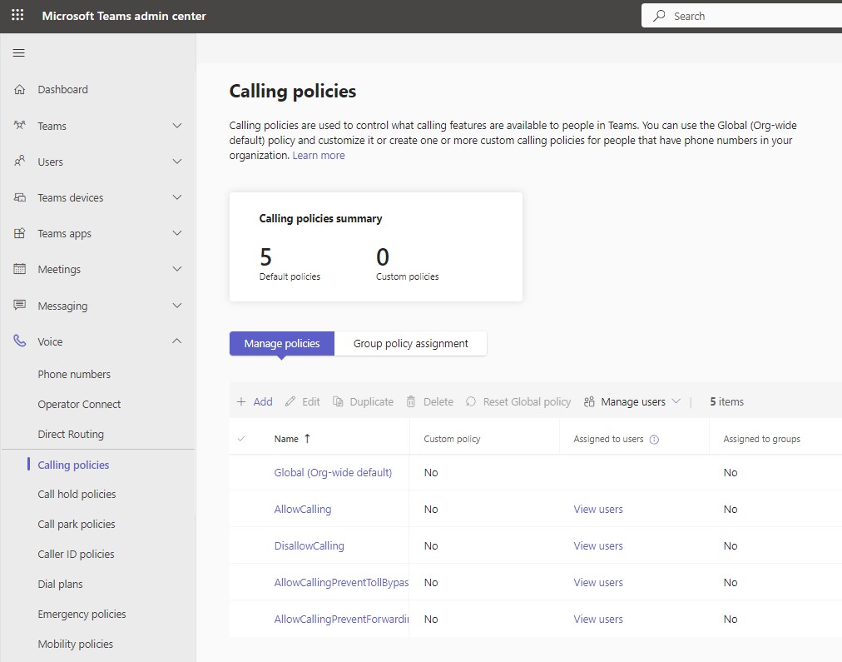Collapse the Voice menu chevron
The width and height of the screenshot is (842, 662).
coord(176,341)
